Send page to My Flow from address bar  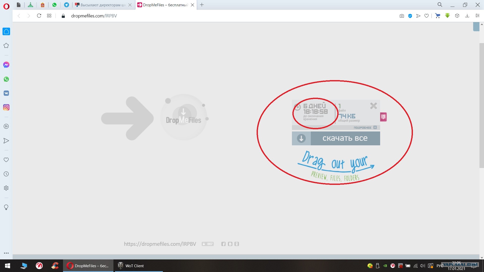pos(418,16)
